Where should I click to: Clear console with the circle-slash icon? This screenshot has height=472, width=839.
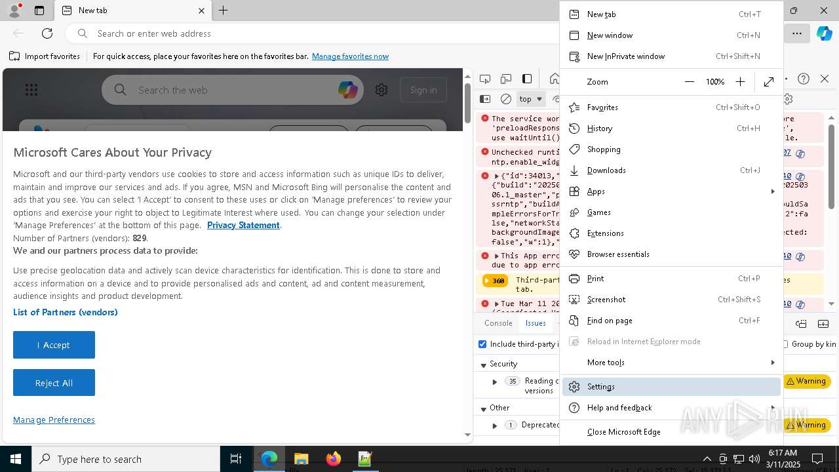[506, 99]
